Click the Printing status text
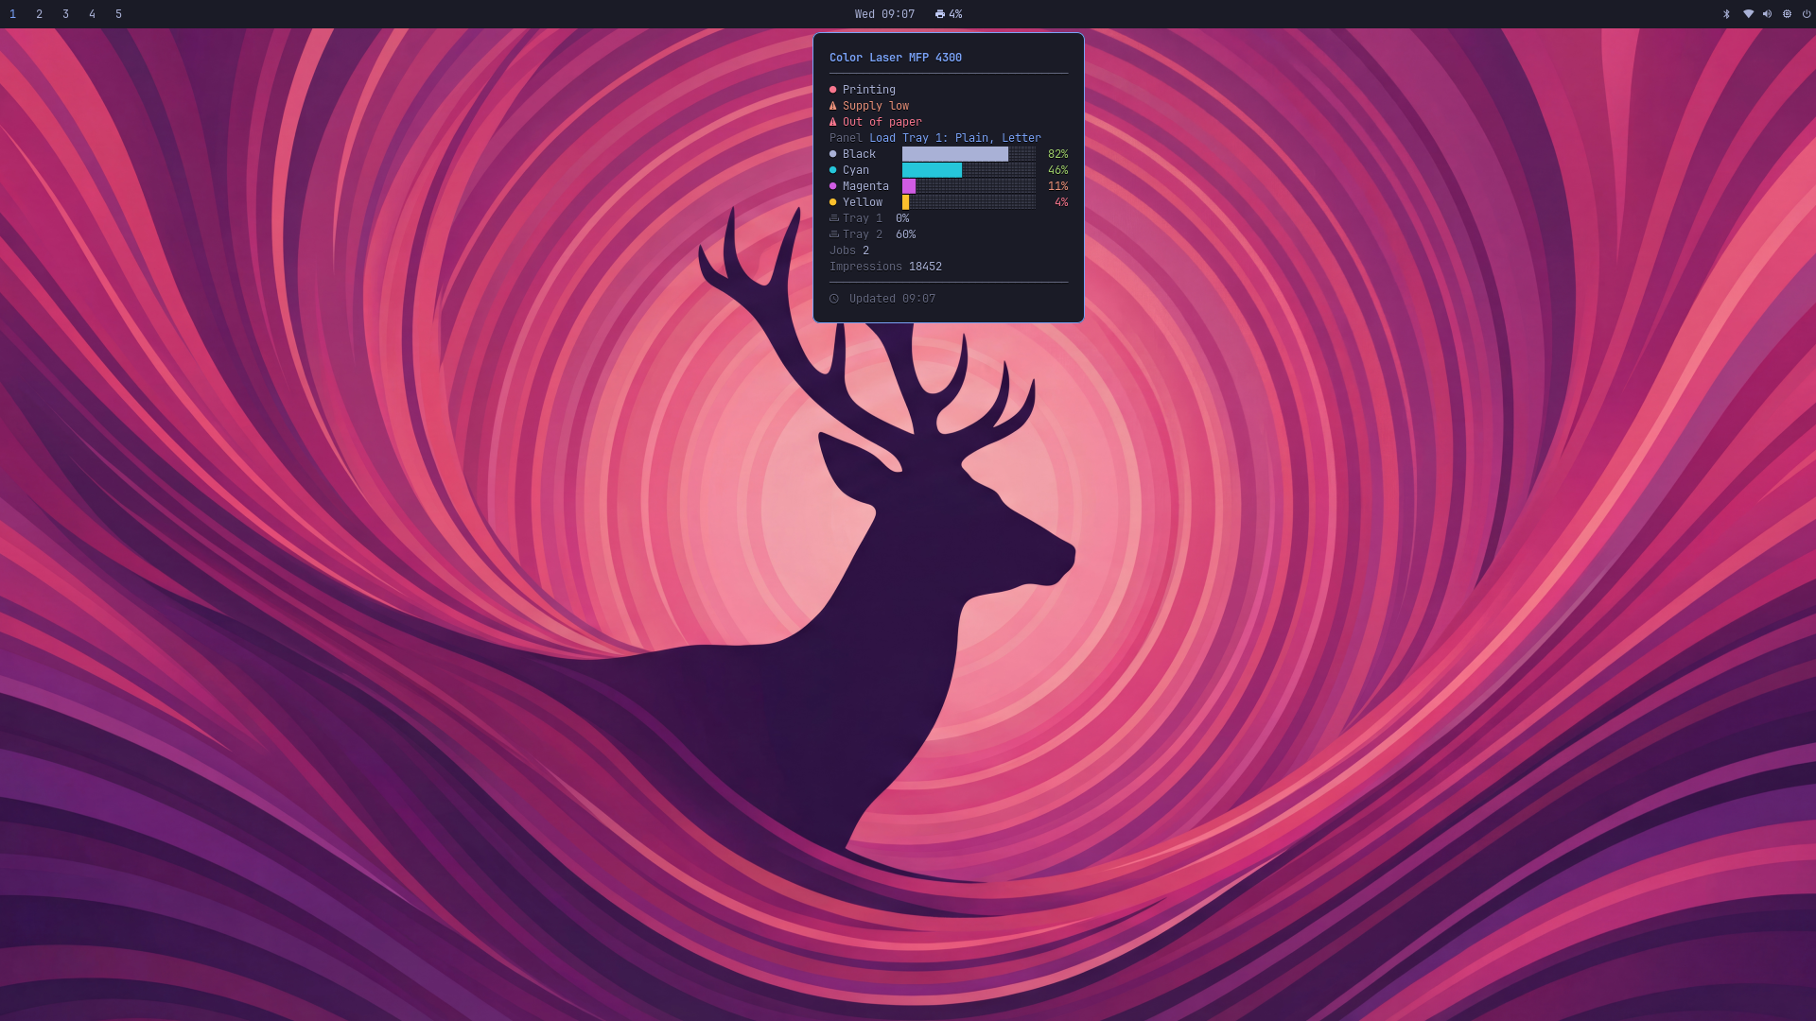1816x1021 pixels. pos(869,90)
